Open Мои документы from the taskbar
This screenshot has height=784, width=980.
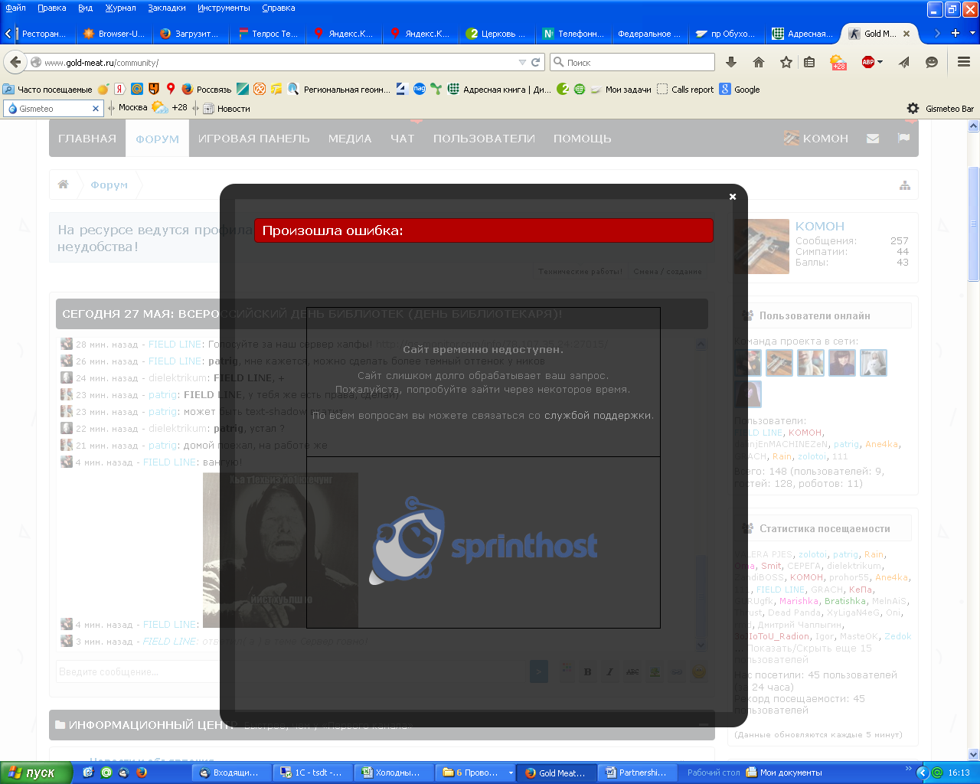pos(784,773)
